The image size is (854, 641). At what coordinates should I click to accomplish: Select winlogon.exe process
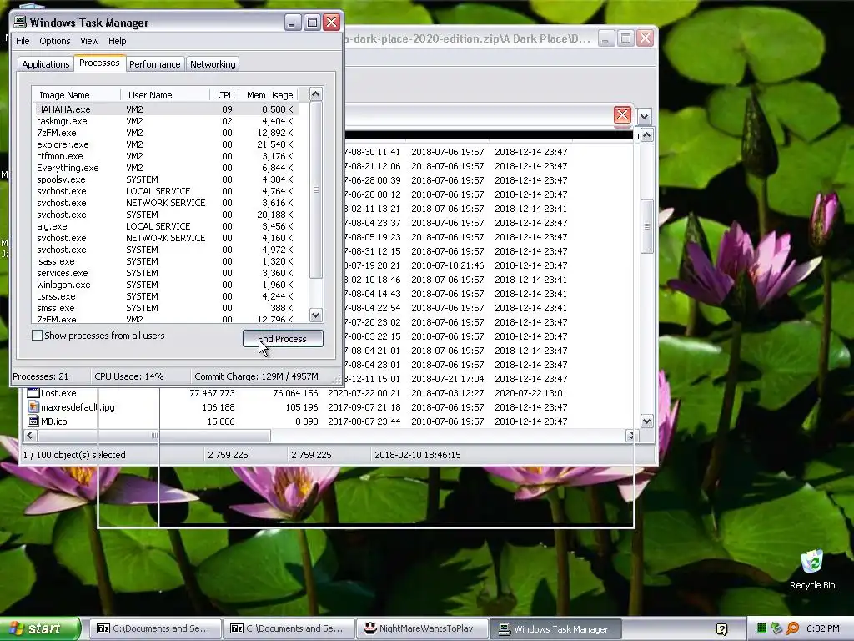(166, 285)
